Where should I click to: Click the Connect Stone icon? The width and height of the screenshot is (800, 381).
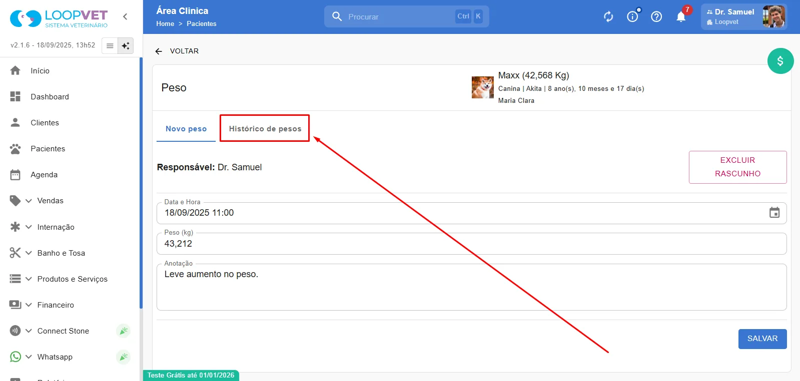[x=16, y=331]
